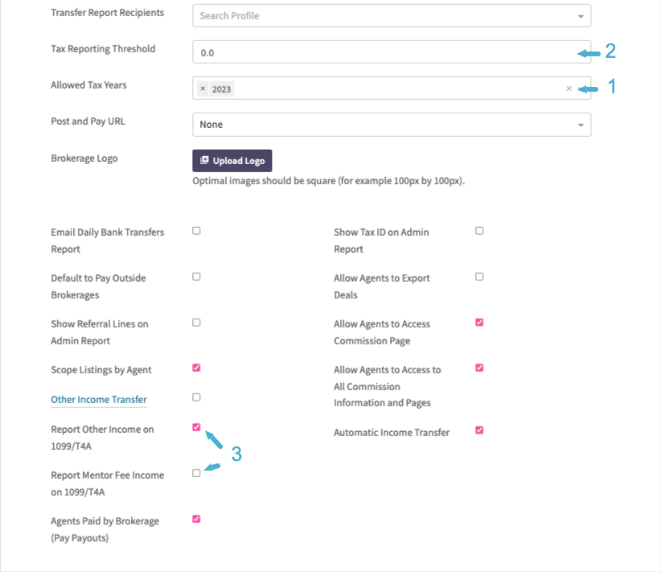Uncheck Report Other Income on 1099/T4A
This screenshot has height=572, width=661.
click(x=196, y=427)
